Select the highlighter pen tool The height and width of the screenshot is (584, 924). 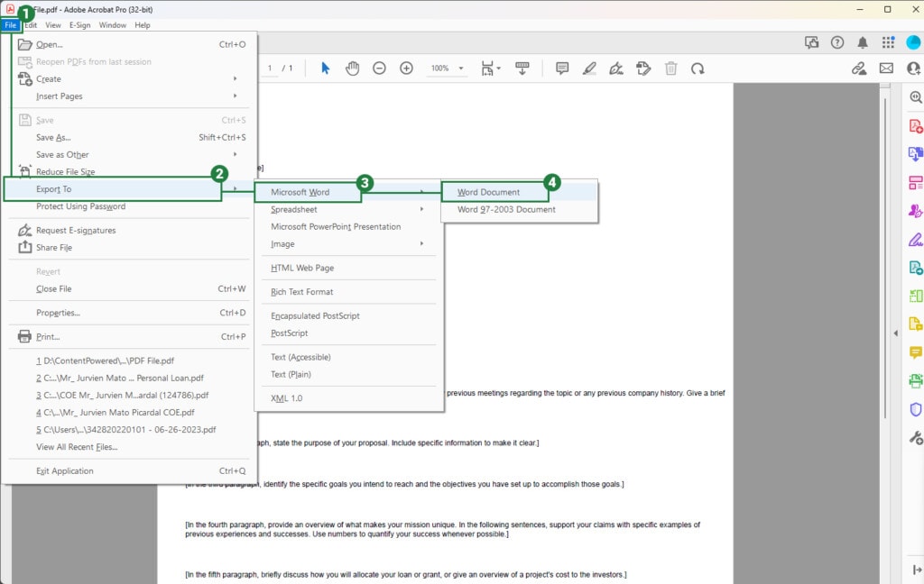[589, 68]
